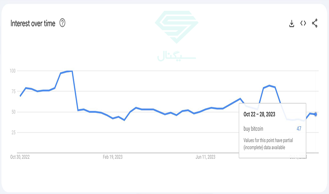
Task: Click the Persian watermark text below logo
Action: (x=176, y=56)
